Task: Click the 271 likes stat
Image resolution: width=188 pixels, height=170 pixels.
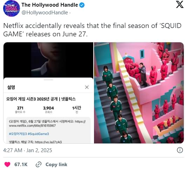Action: click(x=20, y=109)
